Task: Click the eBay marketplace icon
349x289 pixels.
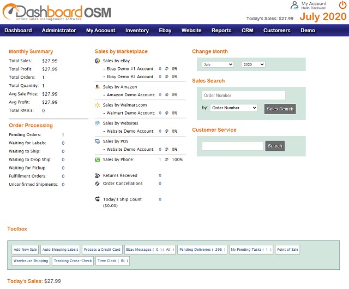Action: click(x=97, y=61)
